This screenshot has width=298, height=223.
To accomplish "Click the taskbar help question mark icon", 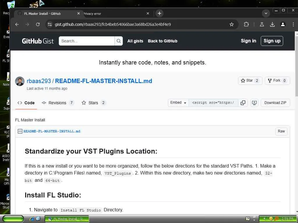I will coord(248,219).
